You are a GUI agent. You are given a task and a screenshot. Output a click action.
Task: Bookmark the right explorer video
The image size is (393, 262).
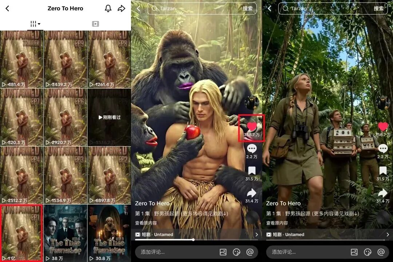tap(383, 171)
